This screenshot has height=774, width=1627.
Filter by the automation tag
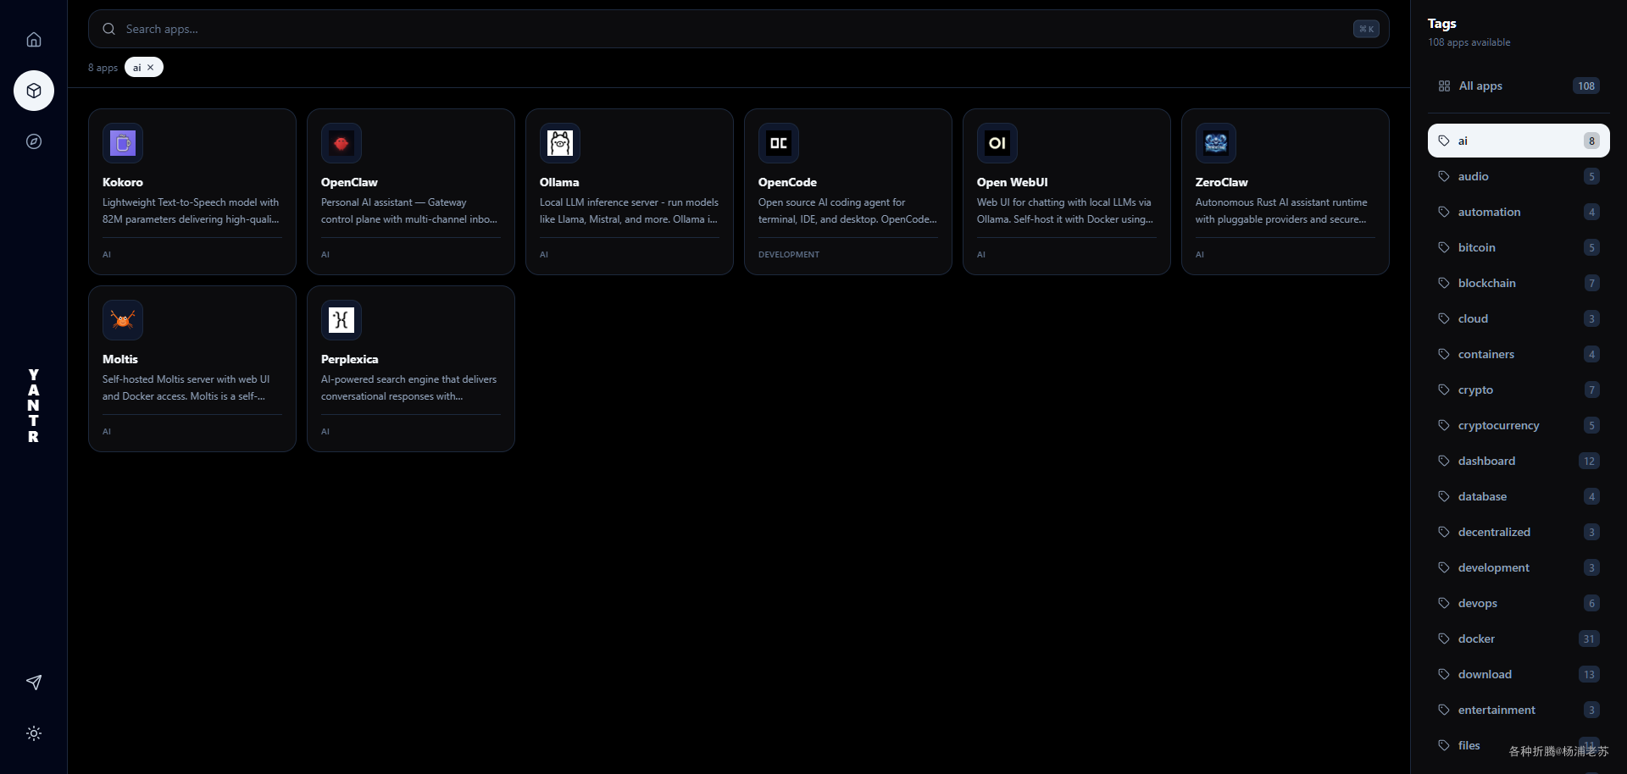(x=1519, y=212)
